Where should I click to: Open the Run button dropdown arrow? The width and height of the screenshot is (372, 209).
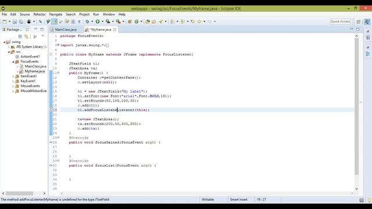(x=102, y=21)
